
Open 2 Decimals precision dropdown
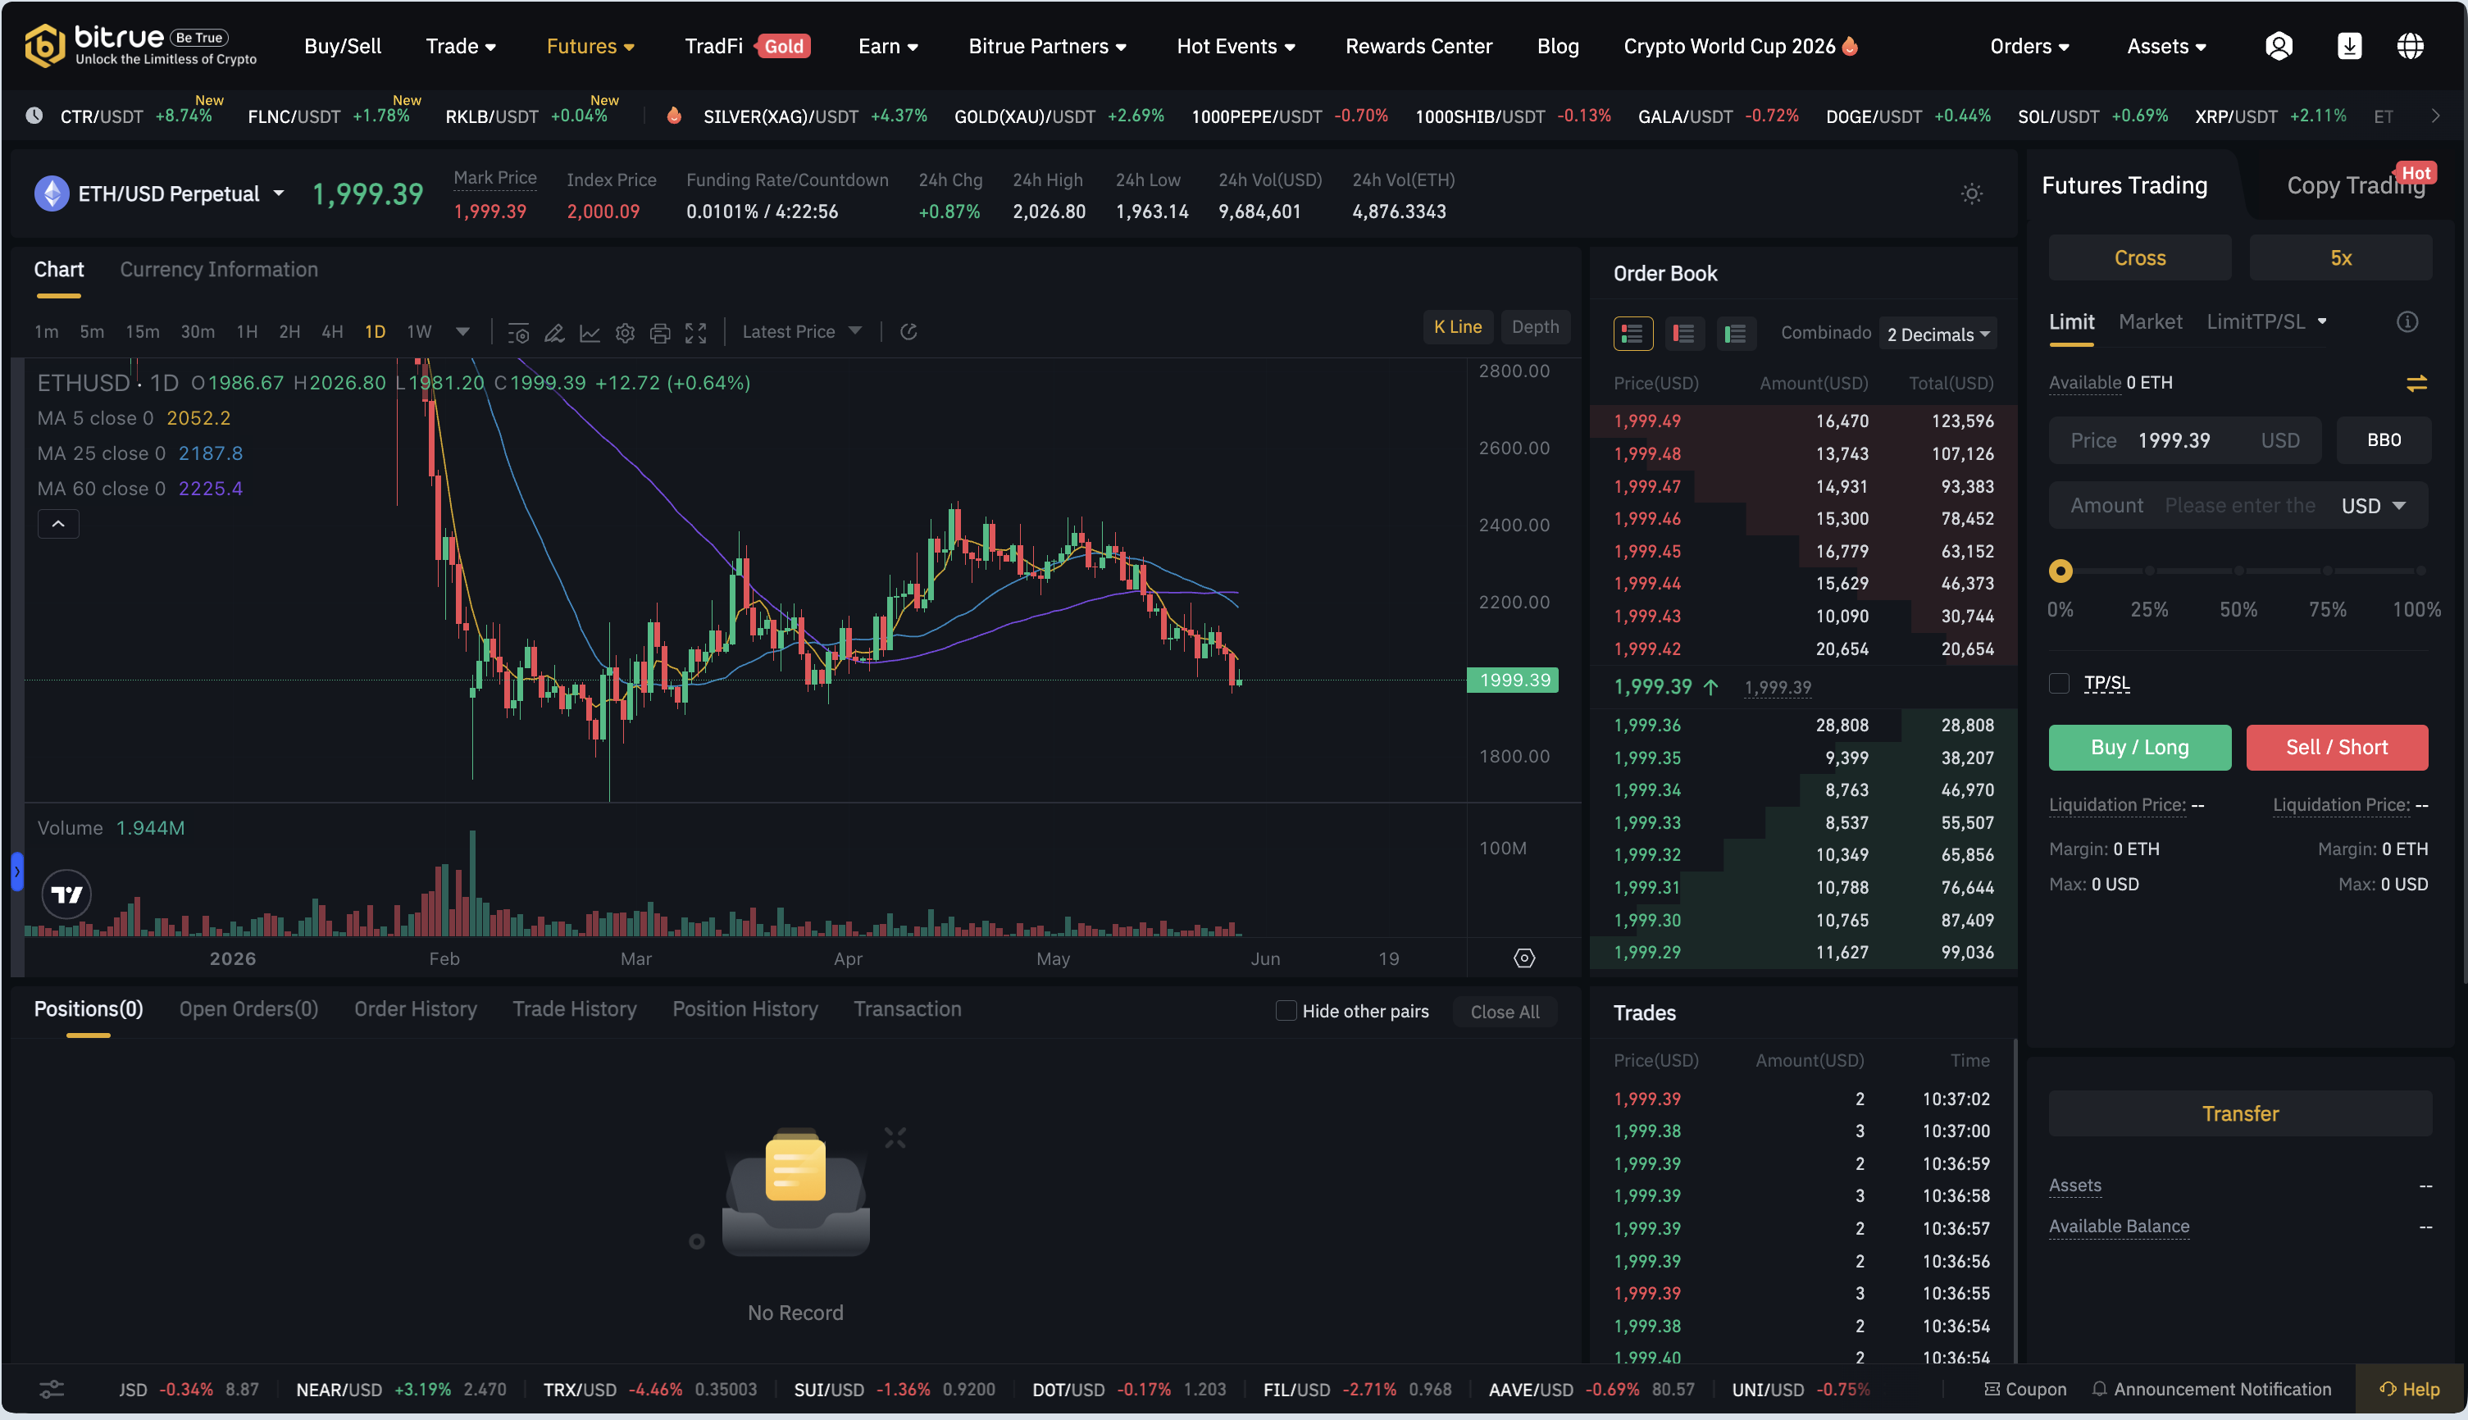[1937, 335]
